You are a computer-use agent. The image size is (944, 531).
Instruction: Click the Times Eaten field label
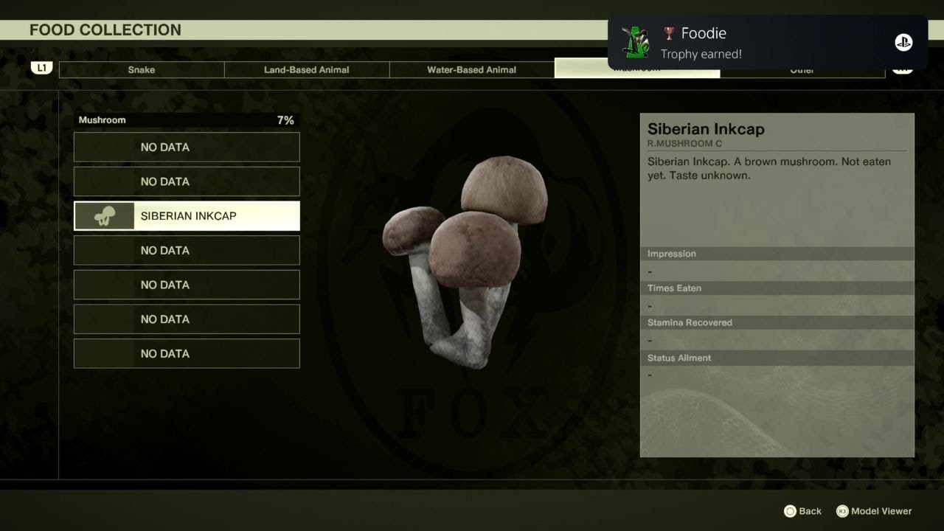(675, 288)
